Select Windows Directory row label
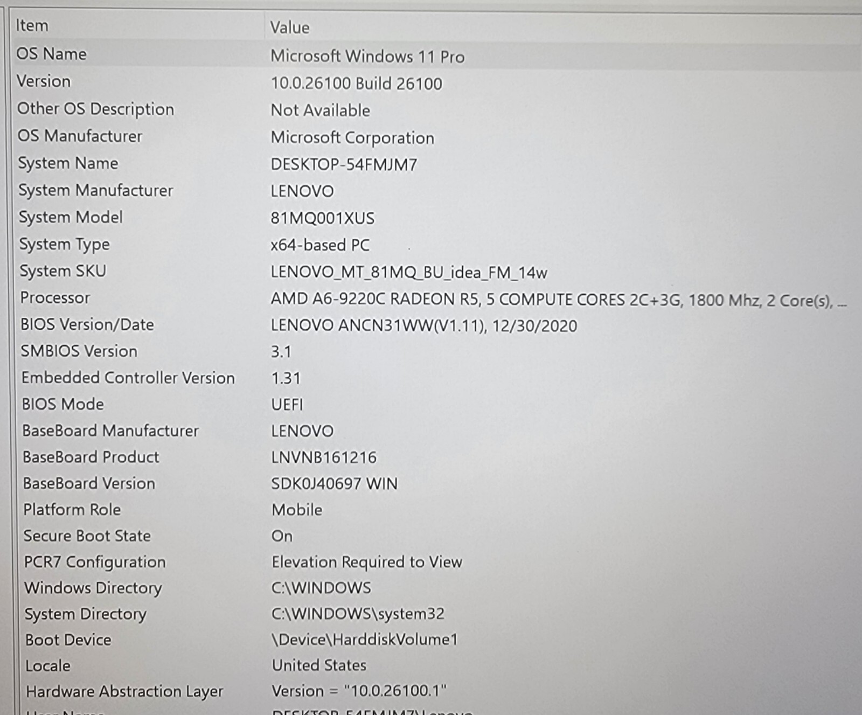Image resolution: width=862 pixels, height=715 pixels. (x=93, y=588)
